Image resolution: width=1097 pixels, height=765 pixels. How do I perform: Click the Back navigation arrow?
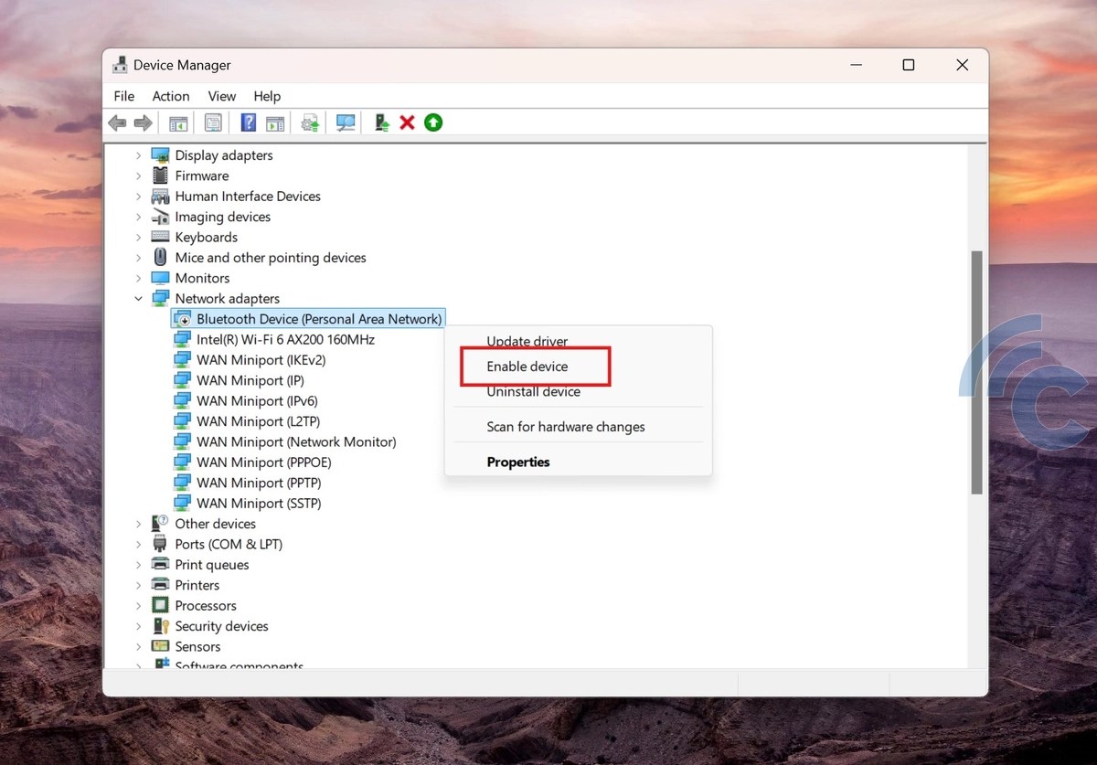(117, 122)
